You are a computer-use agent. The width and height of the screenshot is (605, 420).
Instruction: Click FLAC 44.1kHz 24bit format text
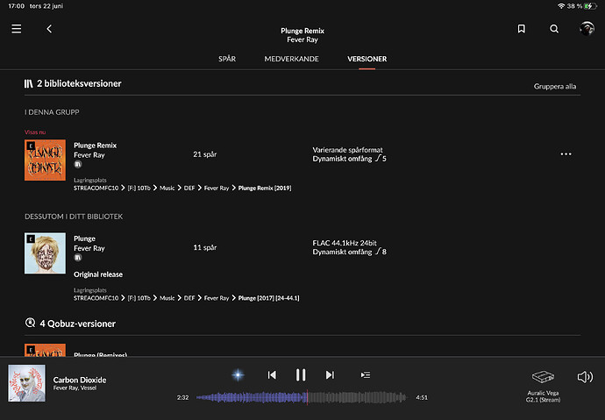pos(345,243)
